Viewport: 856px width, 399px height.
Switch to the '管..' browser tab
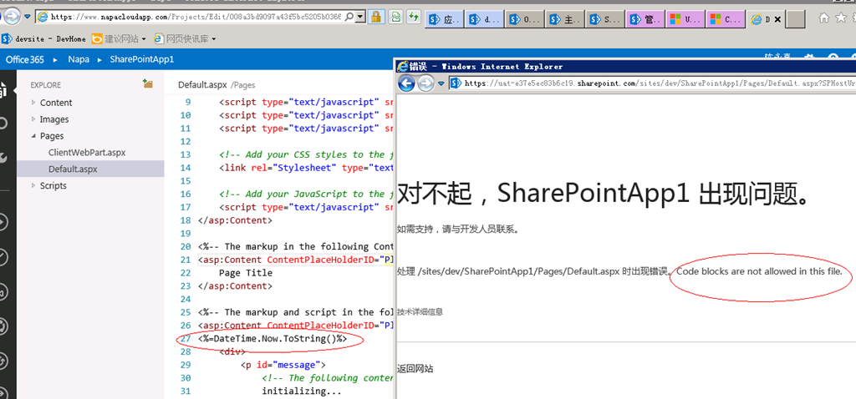[x=645, y=20]
